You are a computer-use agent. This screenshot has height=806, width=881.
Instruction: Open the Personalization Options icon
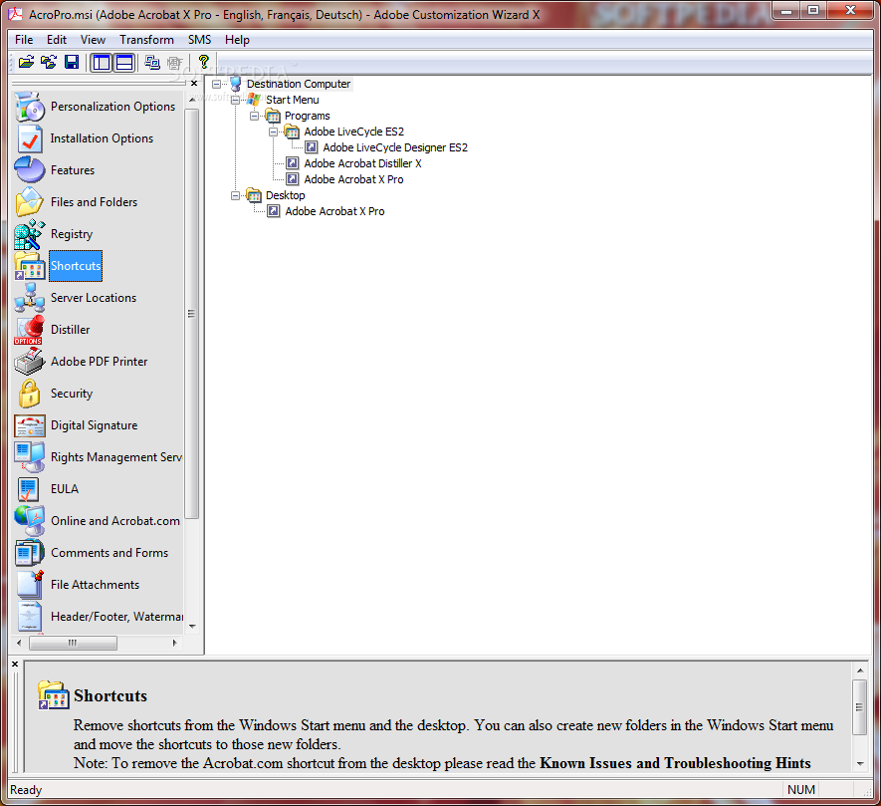point(30,107)
